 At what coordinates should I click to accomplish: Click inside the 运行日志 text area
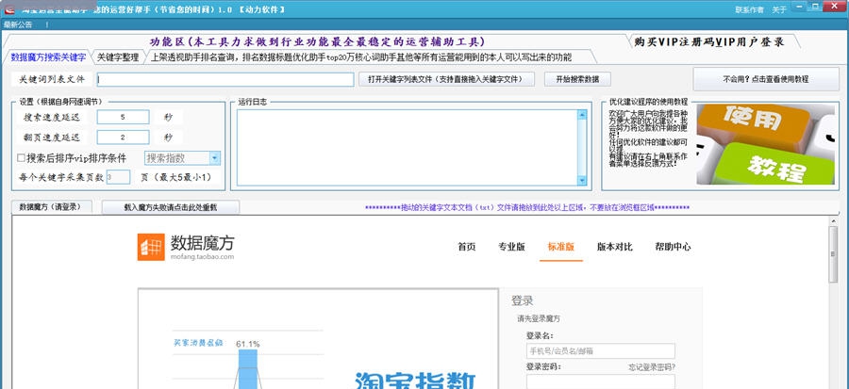pyautogui.click(x=407, y=148)
